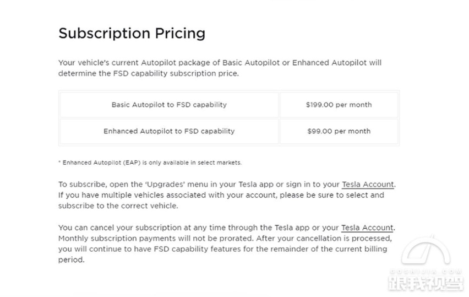Click the $99.00 per month price cell

click(x=339, y=131)
